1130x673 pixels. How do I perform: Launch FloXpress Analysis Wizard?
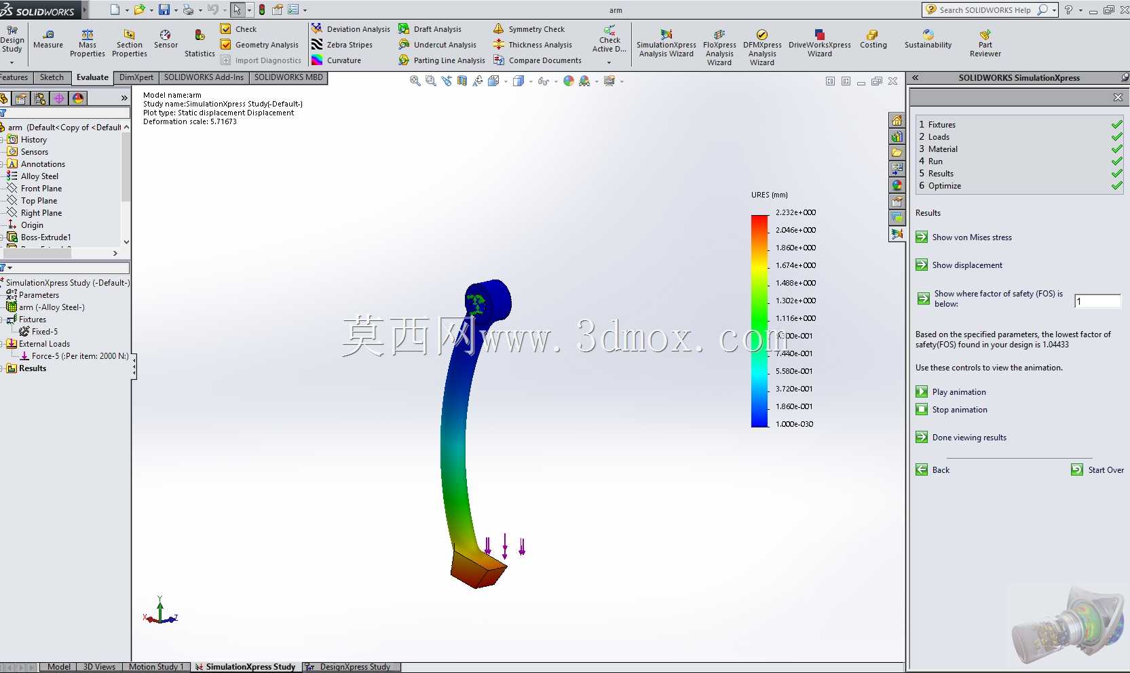coord(719,47)
